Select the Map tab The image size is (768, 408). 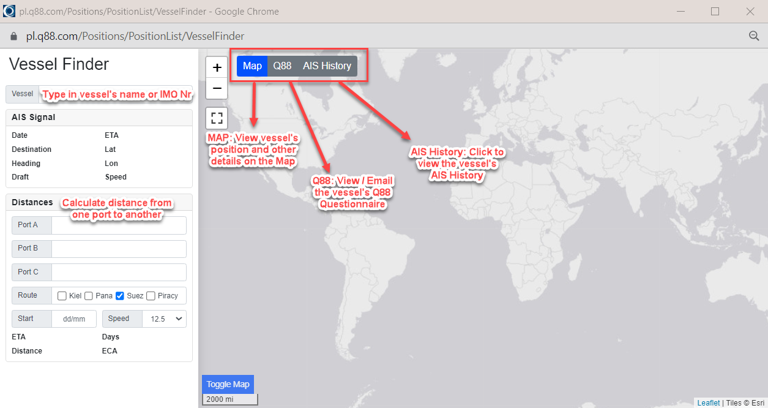click(x=252, y=66)
